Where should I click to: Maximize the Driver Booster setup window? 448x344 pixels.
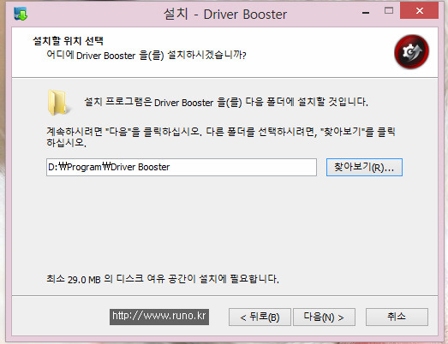coord(389,11)
